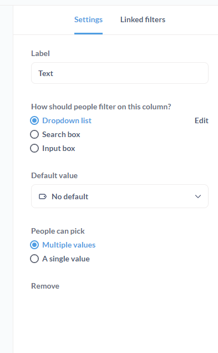Click the 'Multiple values' option text

point(69,245)
